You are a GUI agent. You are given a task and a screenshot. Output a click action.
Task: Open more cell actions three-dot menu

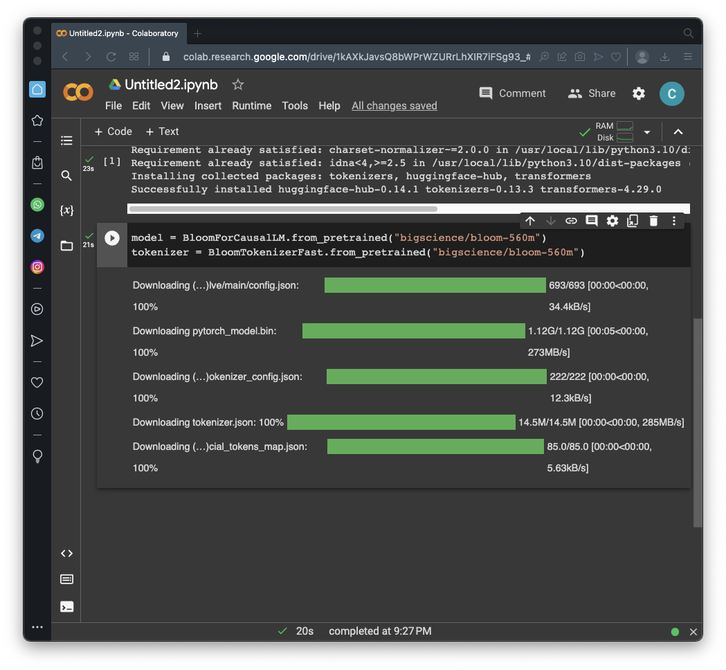674,221
